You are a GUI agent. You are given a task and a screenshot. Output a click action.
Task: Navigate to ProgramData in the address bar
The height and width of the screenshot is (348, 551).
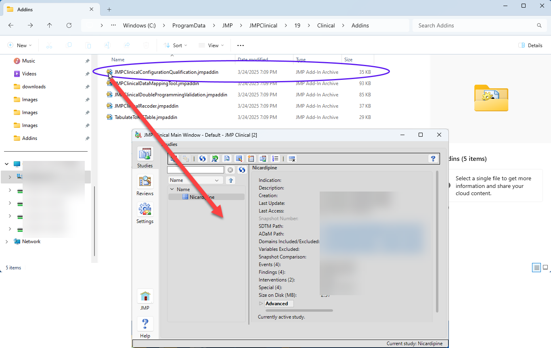pos(189,25)
